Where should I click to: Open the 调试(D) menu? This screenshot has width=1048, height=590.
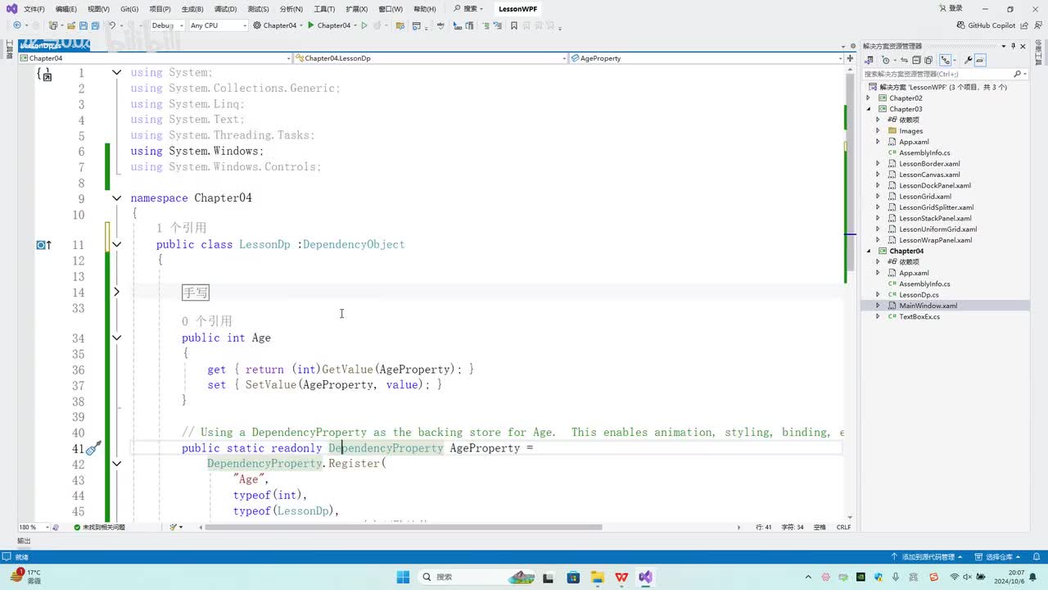[225, 9]
